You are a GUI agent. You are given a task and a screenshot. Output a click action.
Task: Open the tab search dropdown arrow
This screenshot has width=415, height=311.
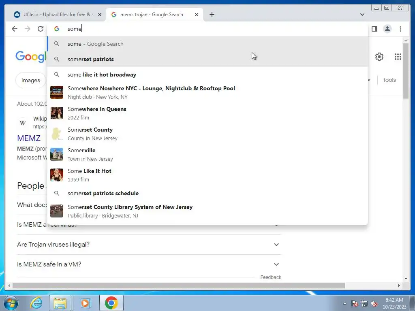coord(362,15)
